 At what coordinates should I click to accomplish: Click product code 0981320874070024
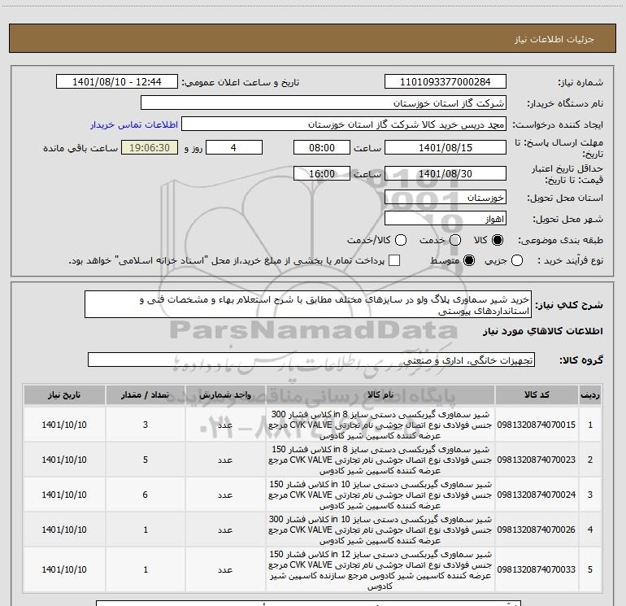537,495
